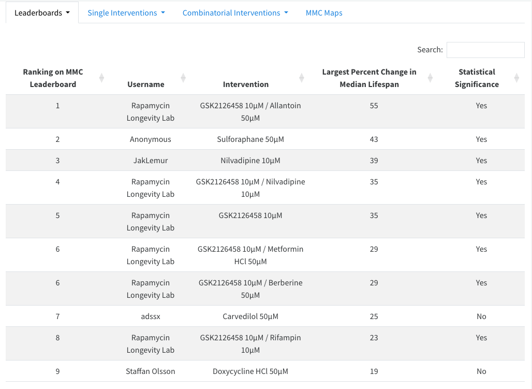
Task: Sort by Largest Percent Change icon
Action: (x=430, y=78)
